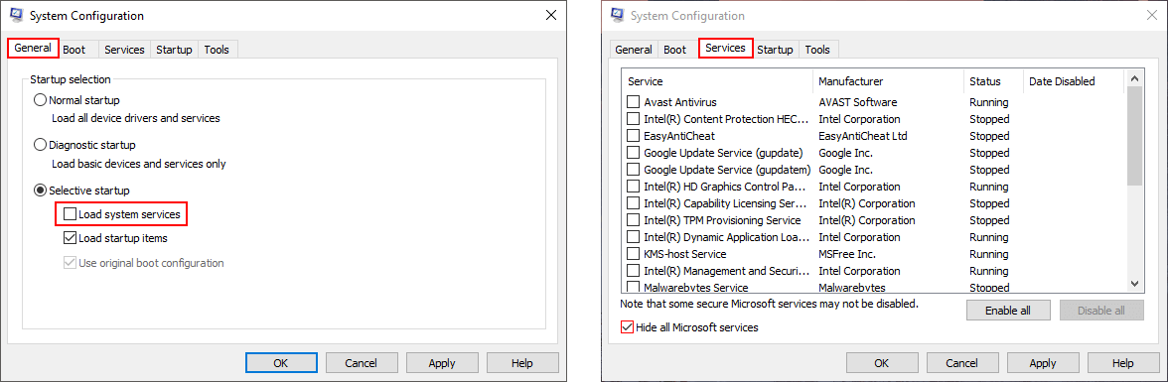Select the EasyAntiCheat Ltd manufacturer cell

[862, 136]
